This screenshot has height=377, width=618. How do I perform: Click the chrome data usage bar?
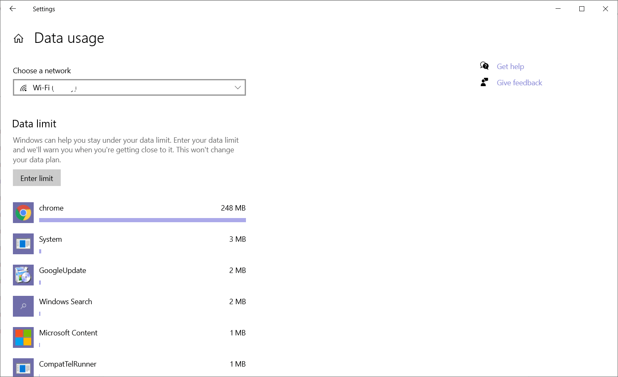(x=142, y=220)
